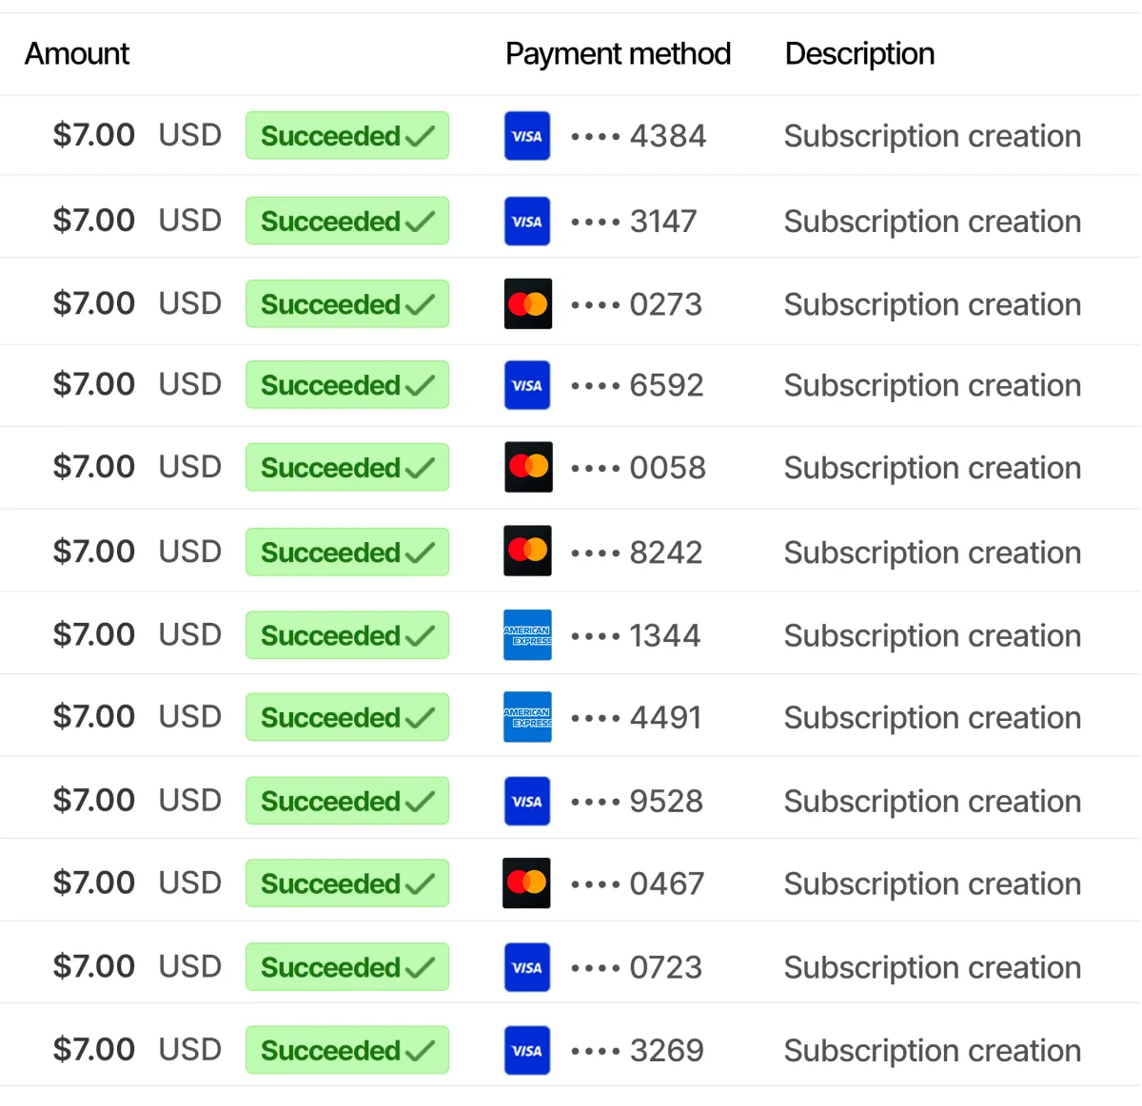Click the Mastercard icon for card 0273
Image resolution: width=1142 pixels, height=1106 pixels.
point(528,304)
